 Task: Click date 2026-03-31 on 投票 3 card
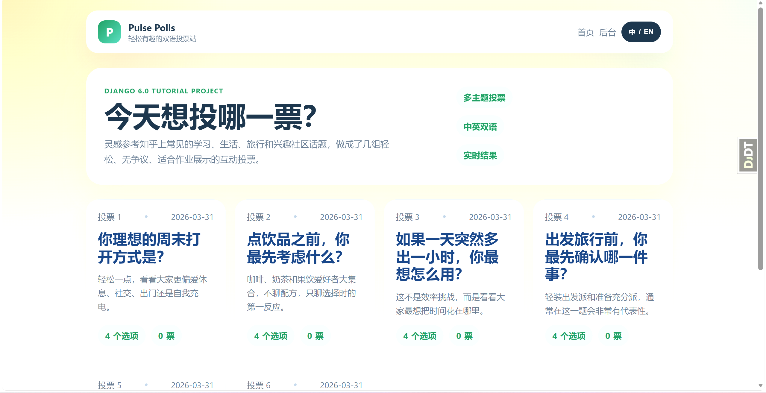point(491,217)
